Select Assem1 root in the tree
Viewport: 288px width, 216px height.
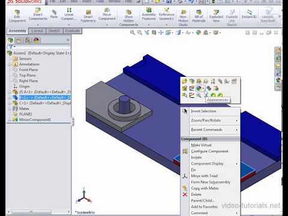(x=39, y=53)
